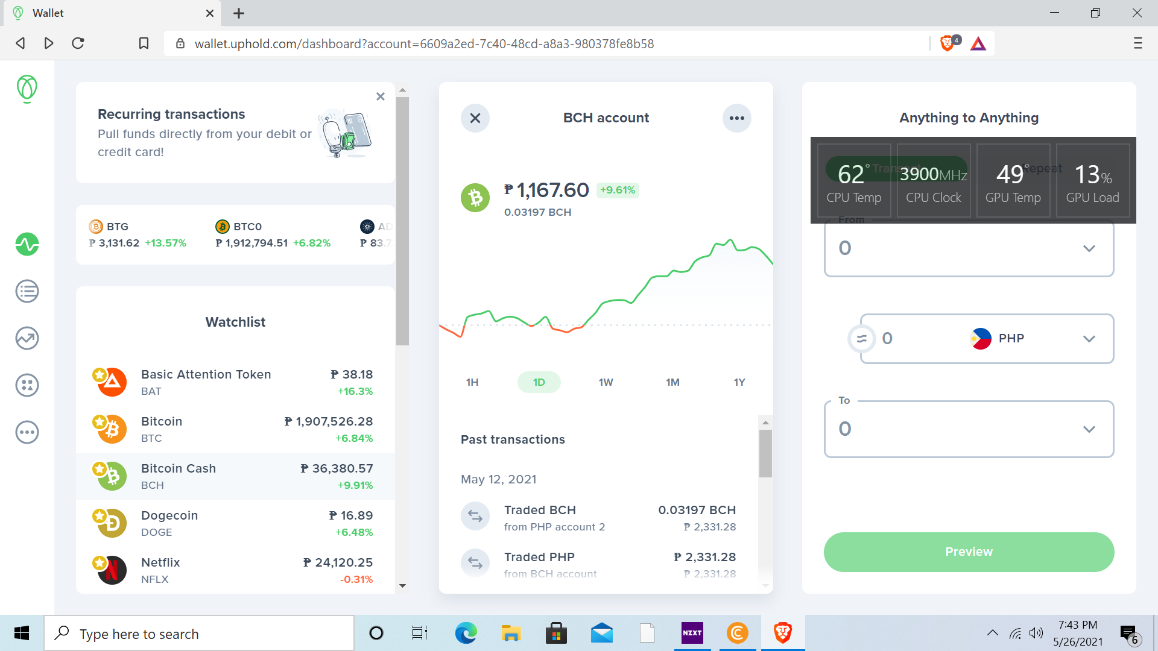Open the More options sidebar icon
1158x651 pixels.
[27, 432]
